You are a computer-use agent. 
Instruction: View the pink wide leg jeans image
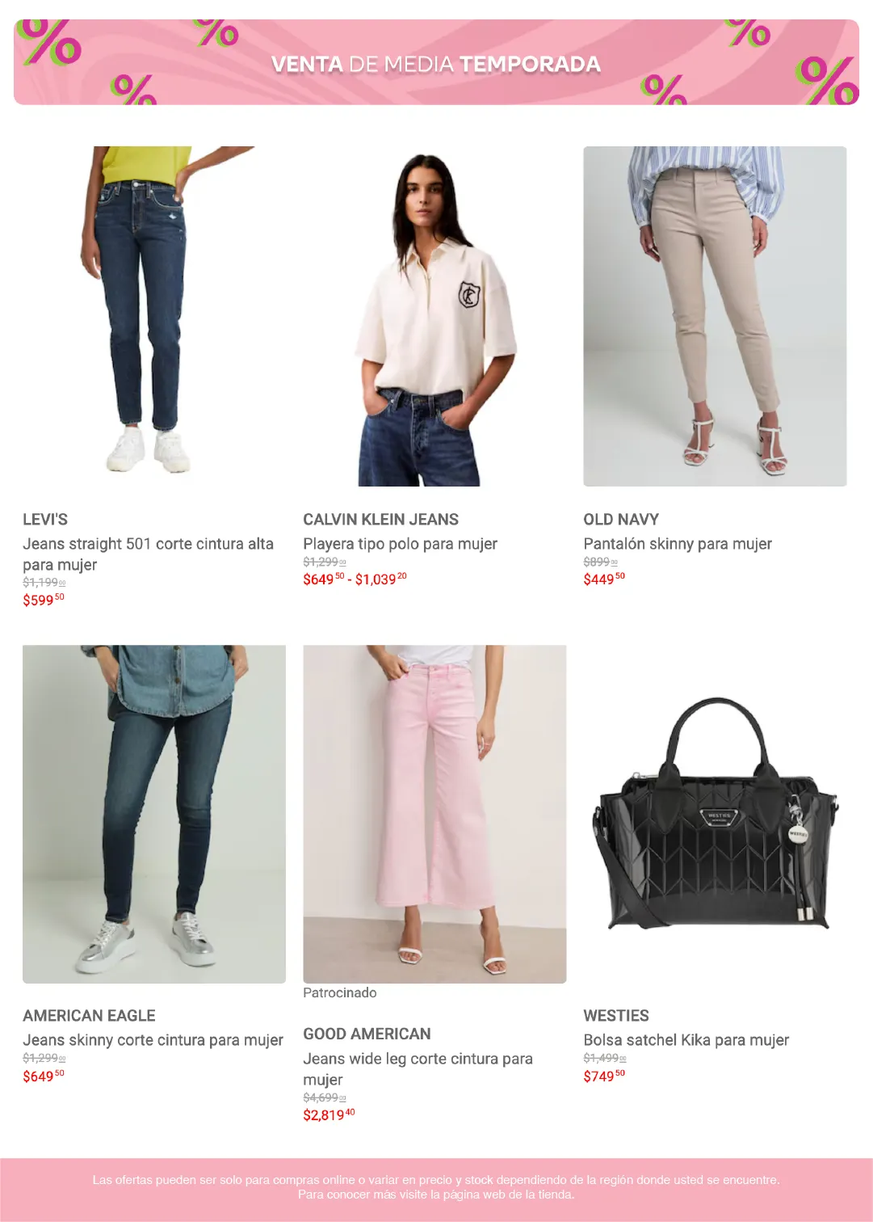point(434,814)
